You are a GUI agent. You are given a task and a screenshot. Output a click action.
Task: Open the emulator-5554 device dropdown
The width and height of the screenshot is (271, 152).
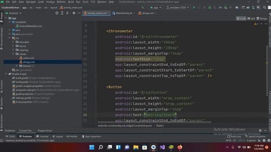(x=177, y=8)
